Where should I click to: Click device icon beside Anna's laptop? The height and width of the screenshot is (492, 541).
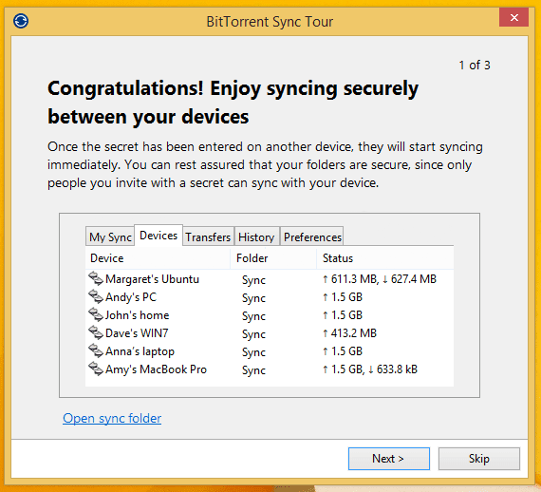[x=96, y=351]
